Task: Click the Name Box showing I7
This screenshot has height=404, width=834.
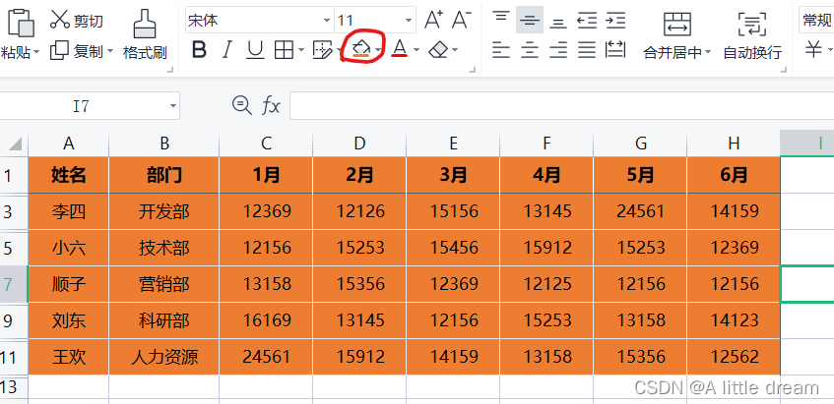Action: tap(90, 106)
